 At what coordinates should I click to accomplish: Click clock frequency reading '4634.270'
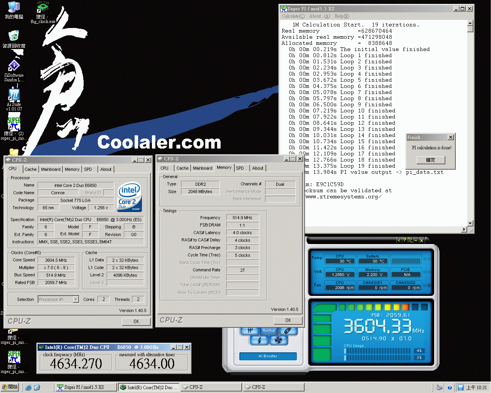pos(76,363)
